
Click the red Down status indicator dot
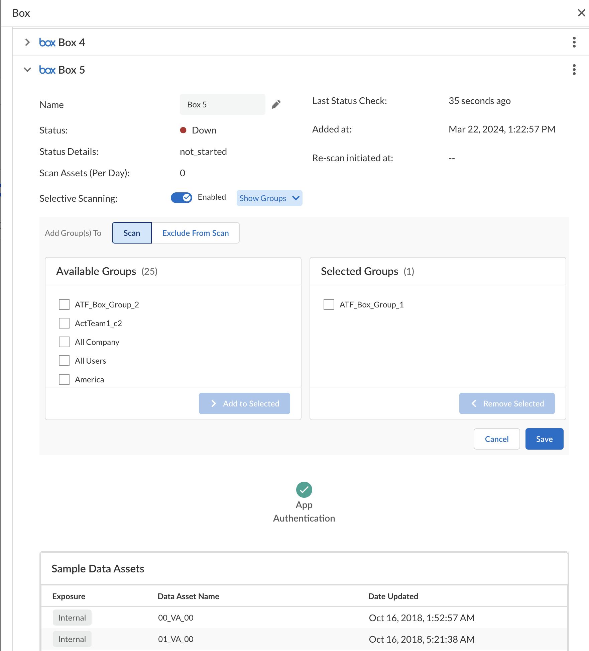[183, 130]
